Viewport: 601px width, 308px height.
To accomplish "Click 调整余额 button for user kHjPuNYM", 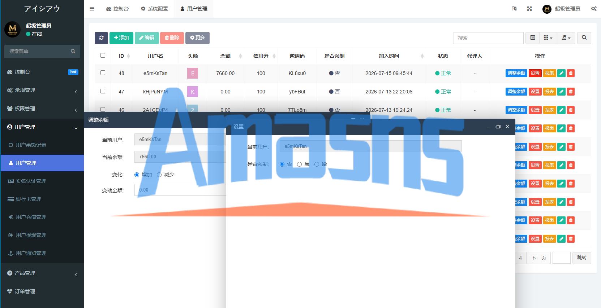I will tap(516, 92).
